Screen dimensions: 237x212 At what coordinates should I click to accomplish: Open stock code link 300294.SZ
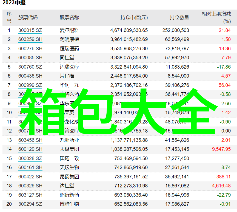point(30,204)
